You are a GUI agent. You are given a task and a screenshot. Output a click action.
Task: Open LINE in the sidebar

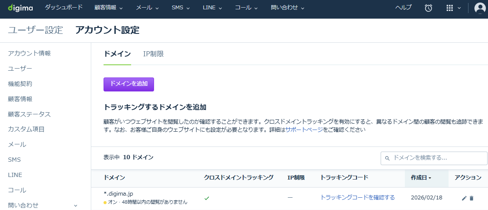coord(15,175)
